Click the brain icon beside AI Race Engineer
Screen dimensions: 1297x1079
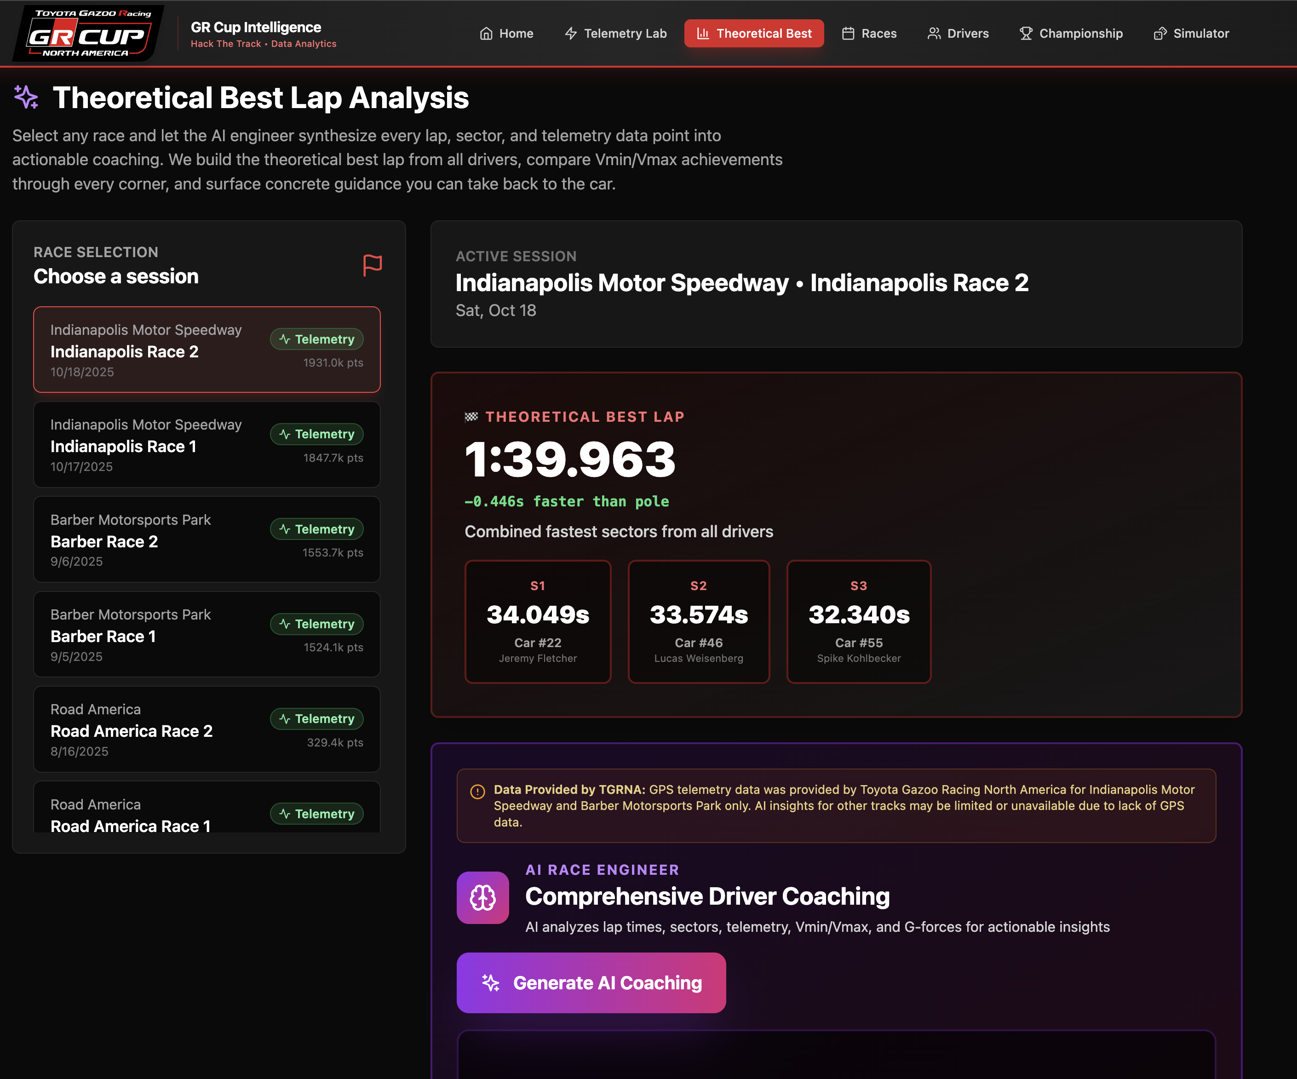point(482,897)
